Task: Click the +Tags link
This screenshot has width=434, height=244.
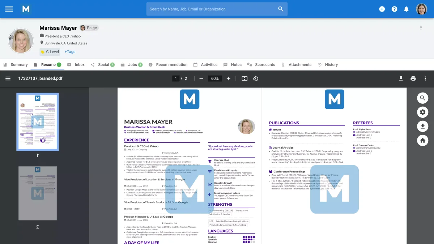Action: (x=70, y=52)
